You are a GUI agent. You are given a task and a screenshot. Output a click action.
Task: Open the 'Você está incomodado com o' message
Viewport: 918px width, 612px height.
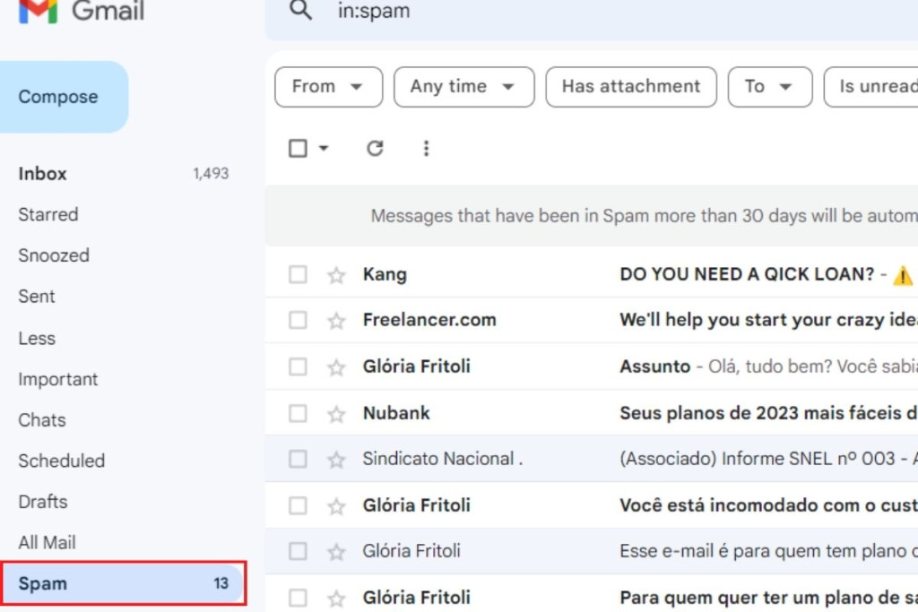tap(592, 505)
